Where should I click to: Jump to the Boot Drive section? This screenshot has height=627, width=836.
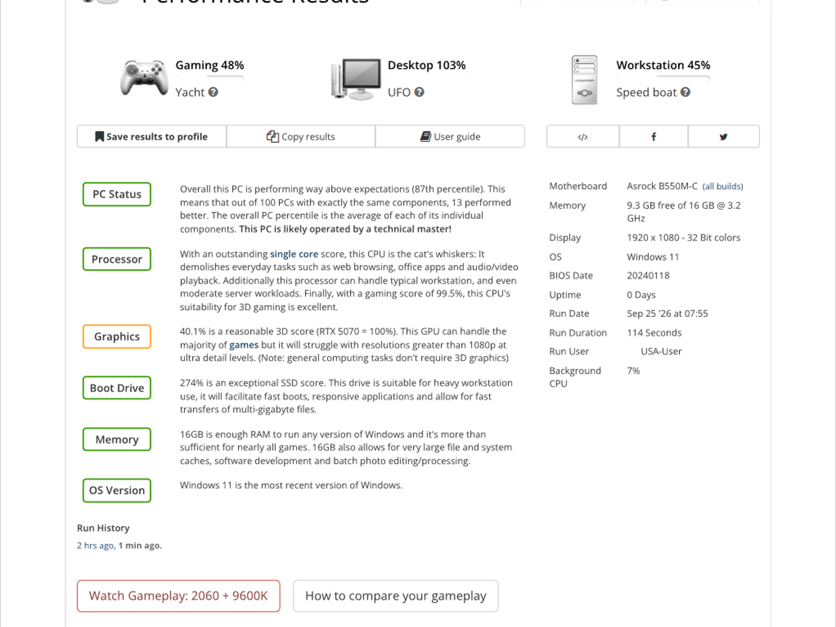[x=117, y=388]
